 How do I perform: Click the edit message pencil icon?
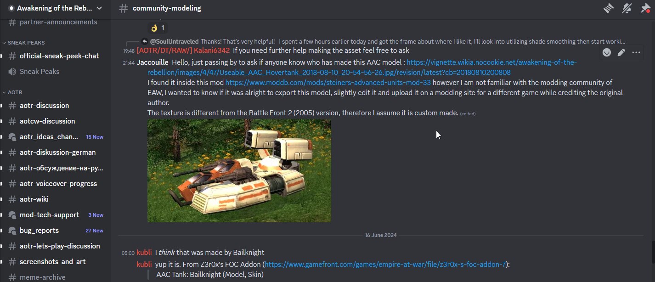coord(621,52)
